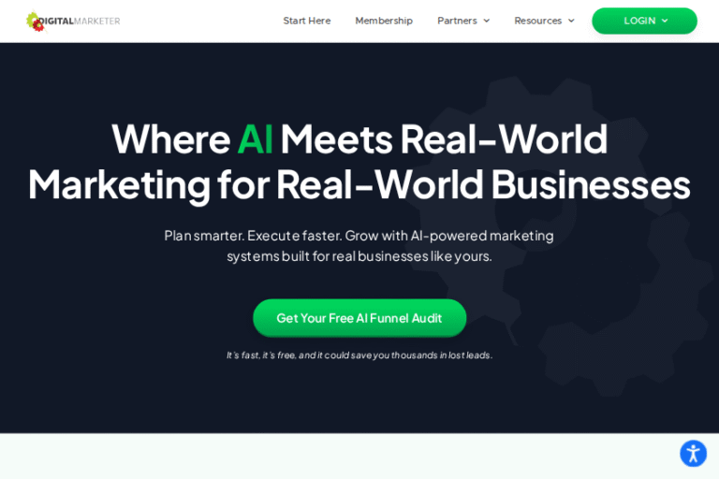Viewport: 719px width, 479px height.
Task: Click the green LOGIN button
Action: (x=644, y=21)
